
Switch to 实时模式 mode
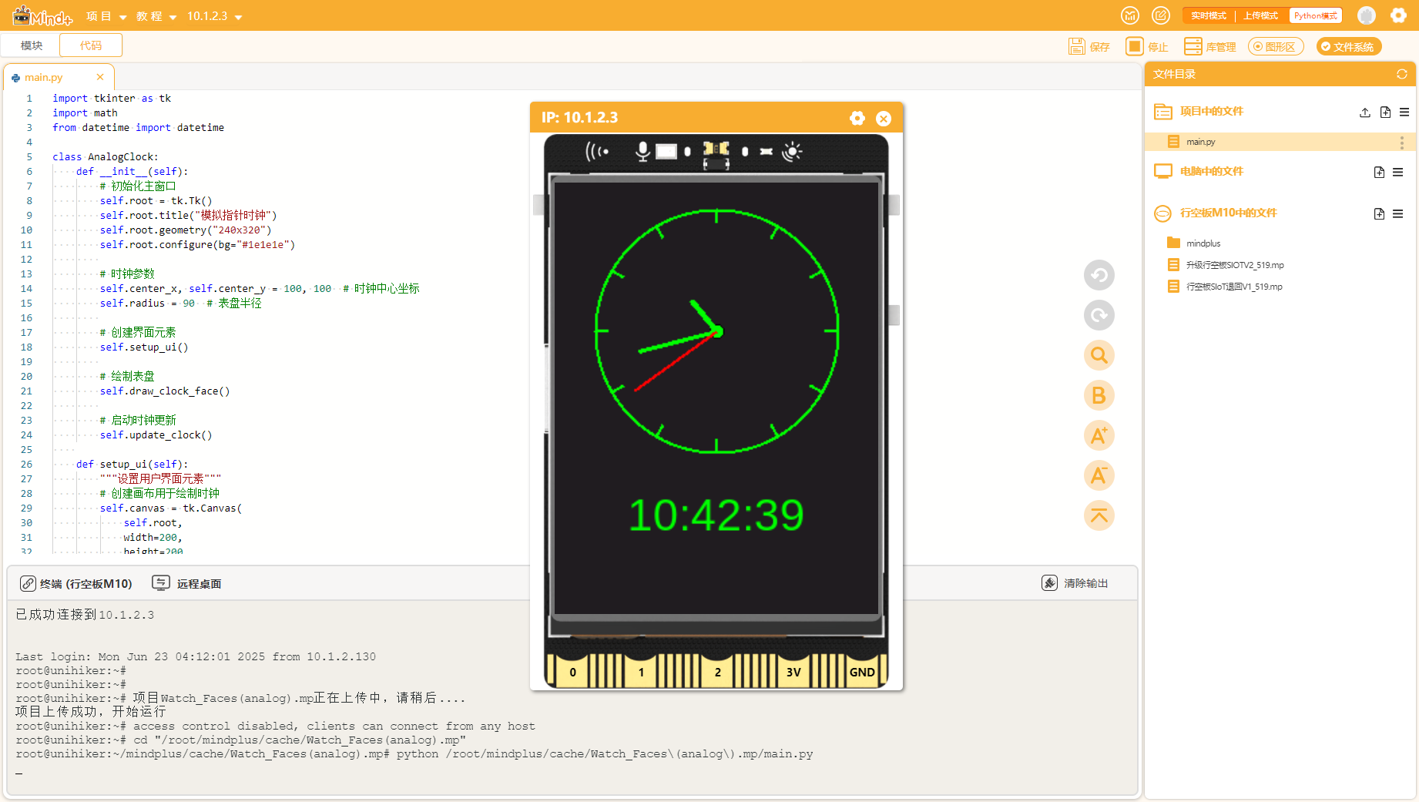1208,15
